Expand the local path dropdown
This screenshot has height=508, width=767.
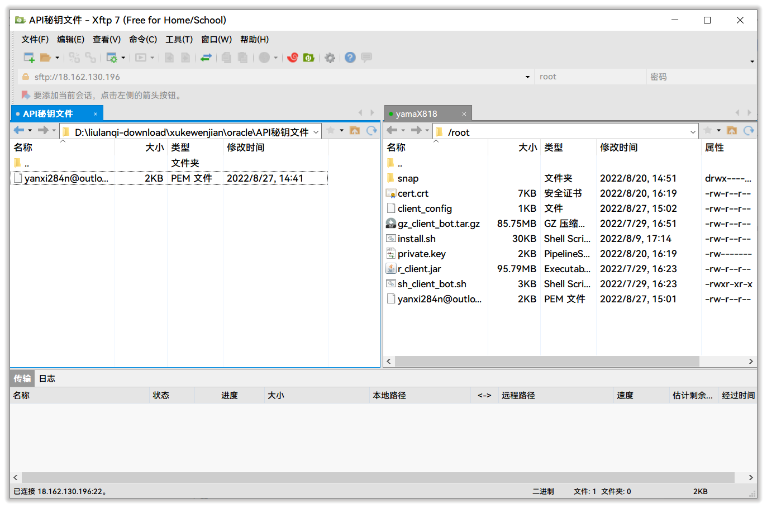click(316, 132)
